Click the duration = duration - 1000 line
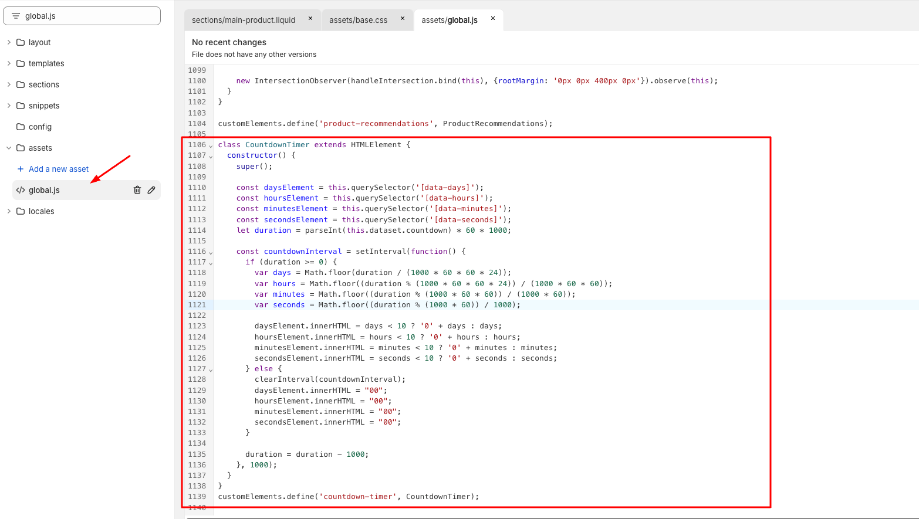Image resolution: width=919 pixels, height=519 pixels. point(307,454)
